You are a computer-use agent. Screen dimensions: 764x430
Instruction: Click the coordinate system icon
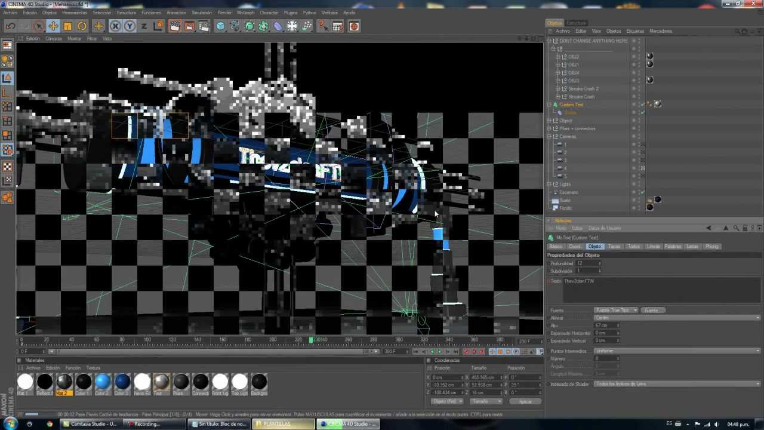coord(158,26)
